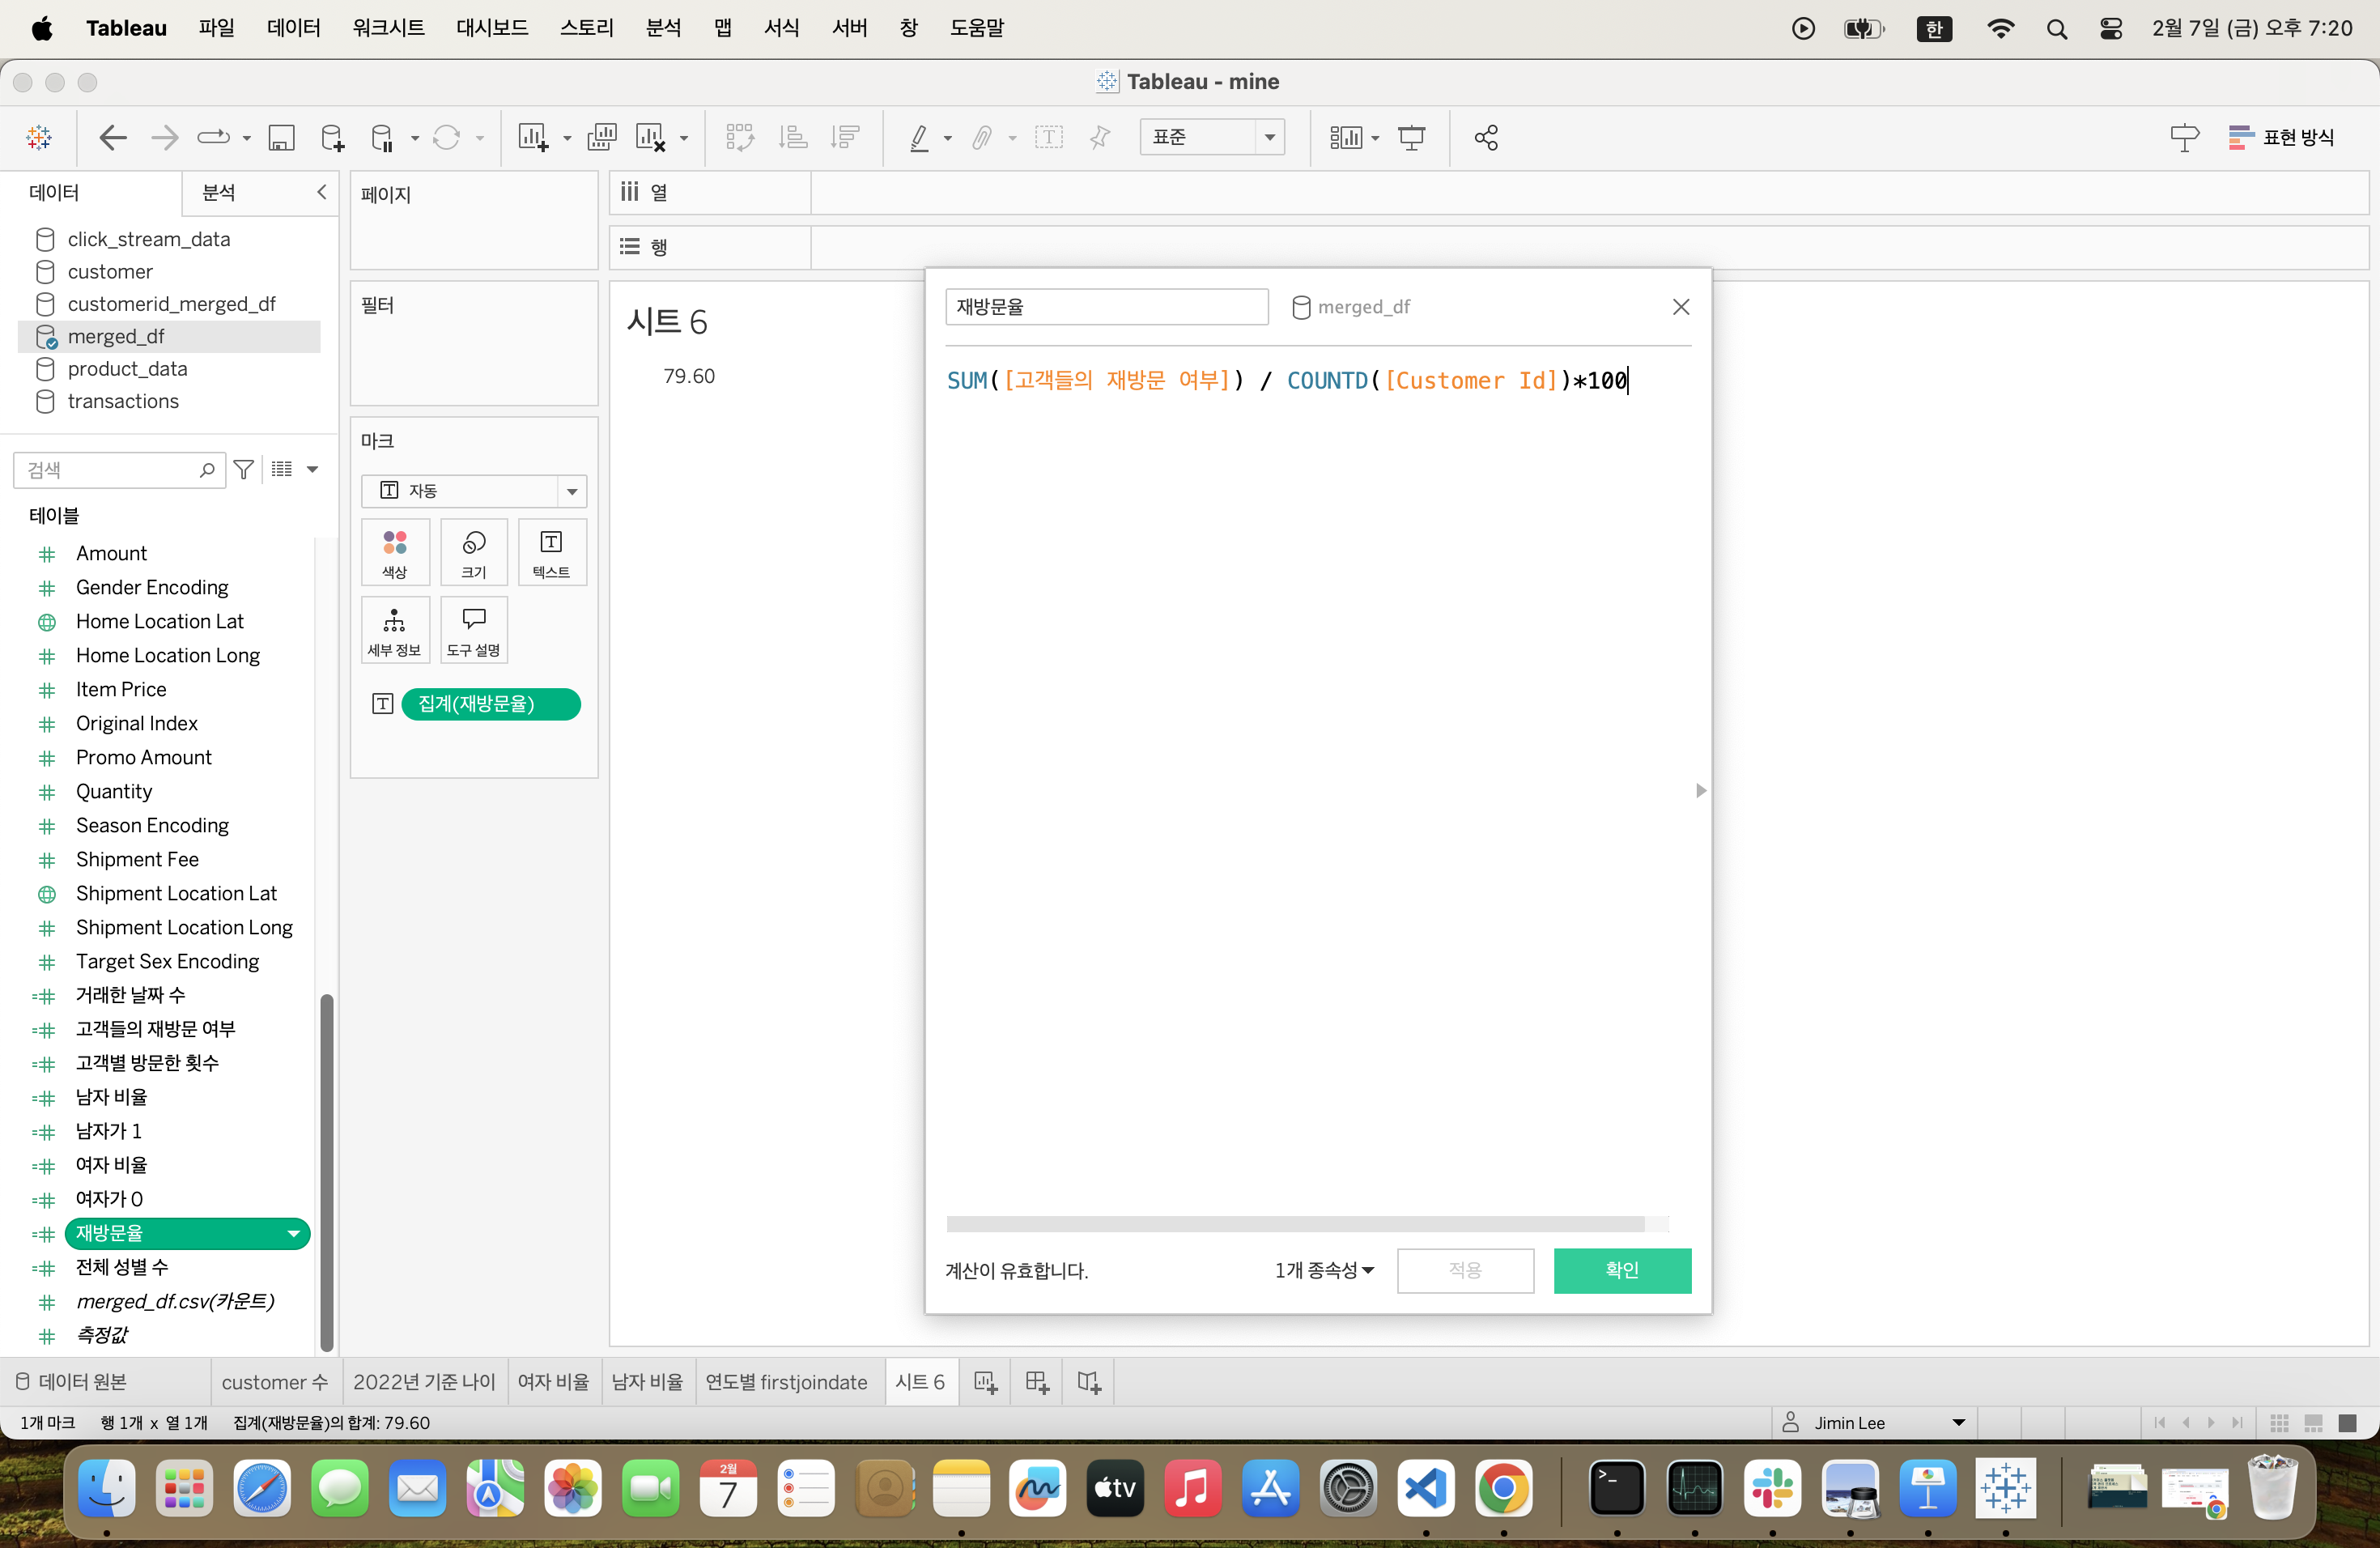The height and width of the screenshot is (1548, 2380).
Task: Click the share workbook icon
Action: tap(1486, 137)
